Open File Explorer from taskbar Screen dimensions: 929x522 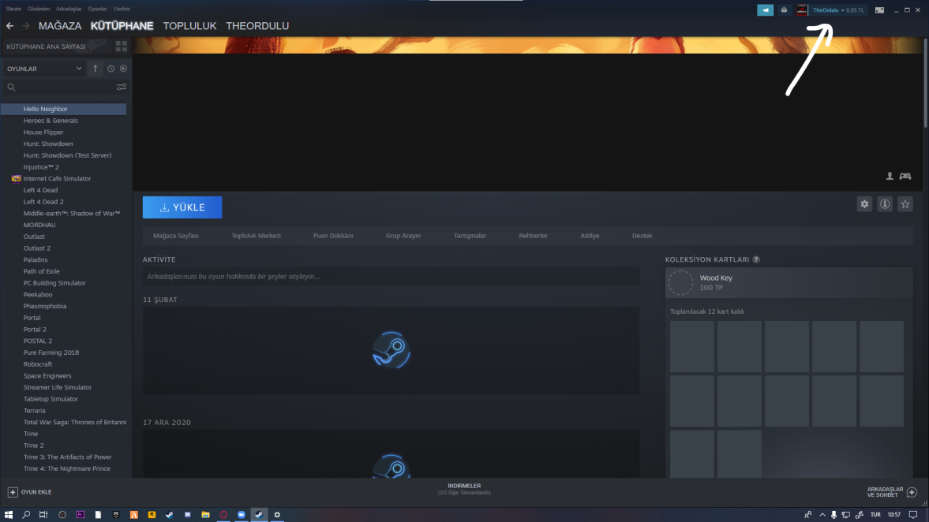pos(205,515)
